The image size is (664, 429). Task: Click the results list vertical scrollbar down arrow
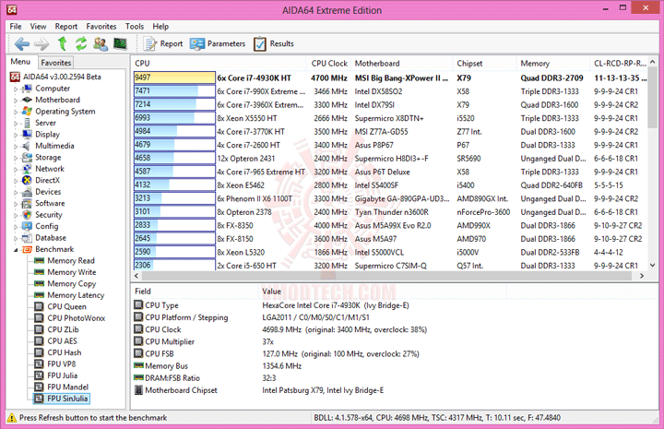(x=653, y=265)
